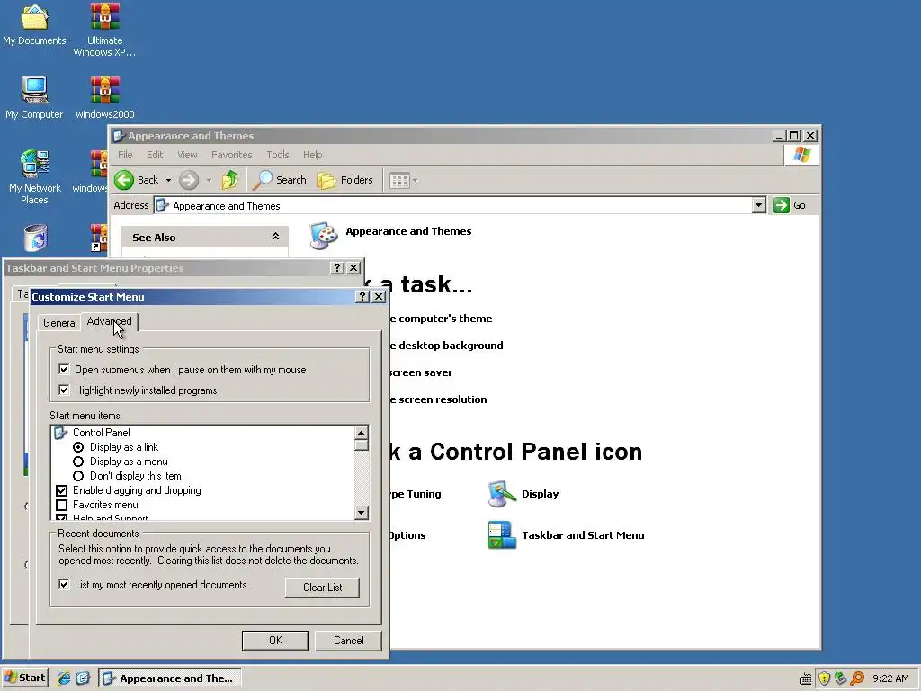Click the Start button
This screenshot has height=691, width=921.
coord(24,678)
